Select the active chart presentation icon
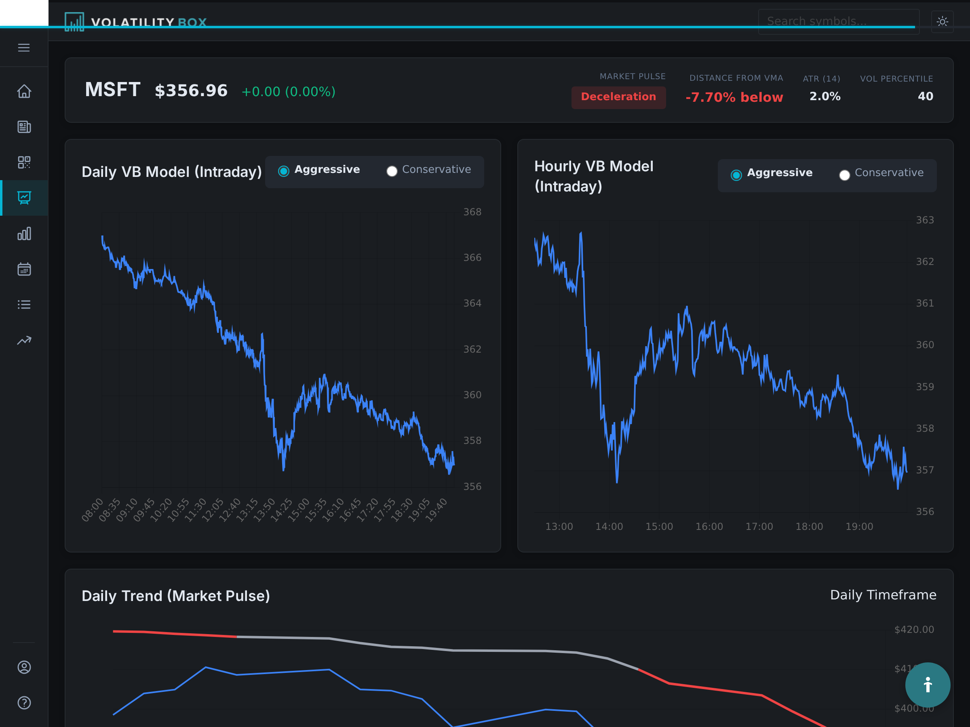This screenshot has width=970, height=727. tap(24, 198)
